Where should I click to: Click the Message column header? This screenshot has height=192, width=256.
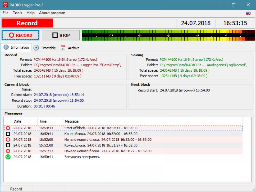[x=77, y=121]
